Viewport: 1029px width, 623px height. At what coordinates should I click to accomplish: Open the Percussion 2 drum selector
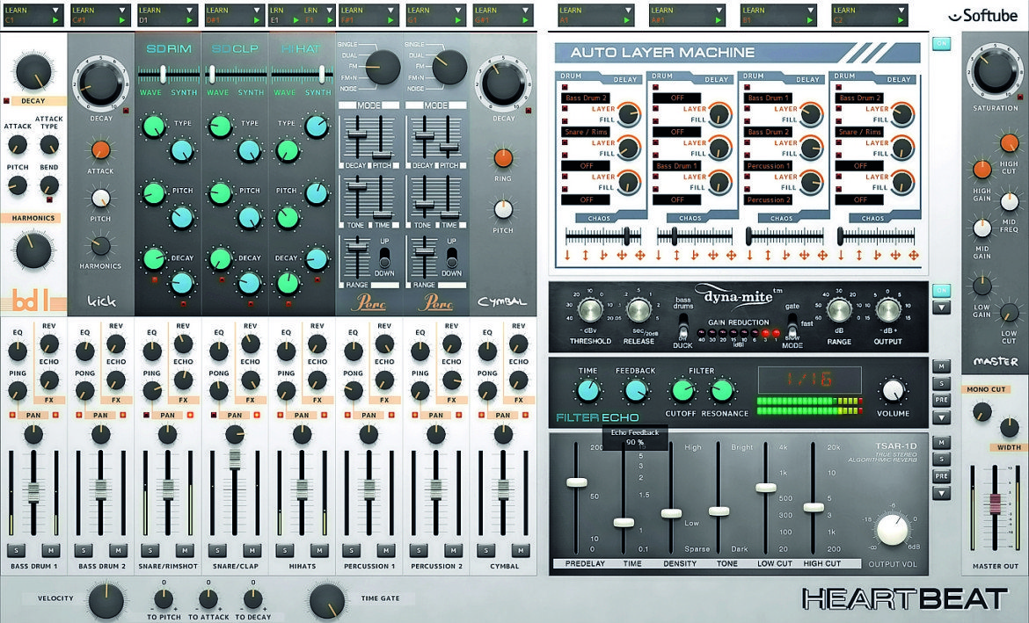769,200
